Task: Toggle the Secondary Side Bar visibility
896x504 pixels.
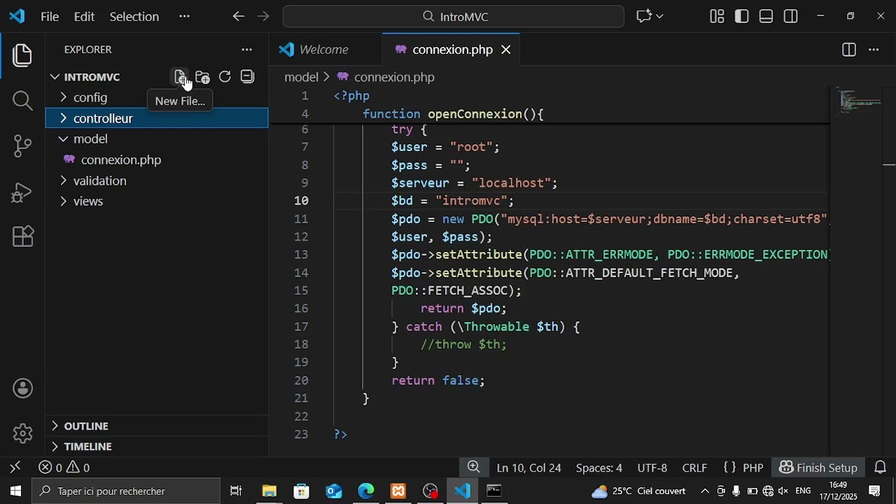Action: click(791, 16)
